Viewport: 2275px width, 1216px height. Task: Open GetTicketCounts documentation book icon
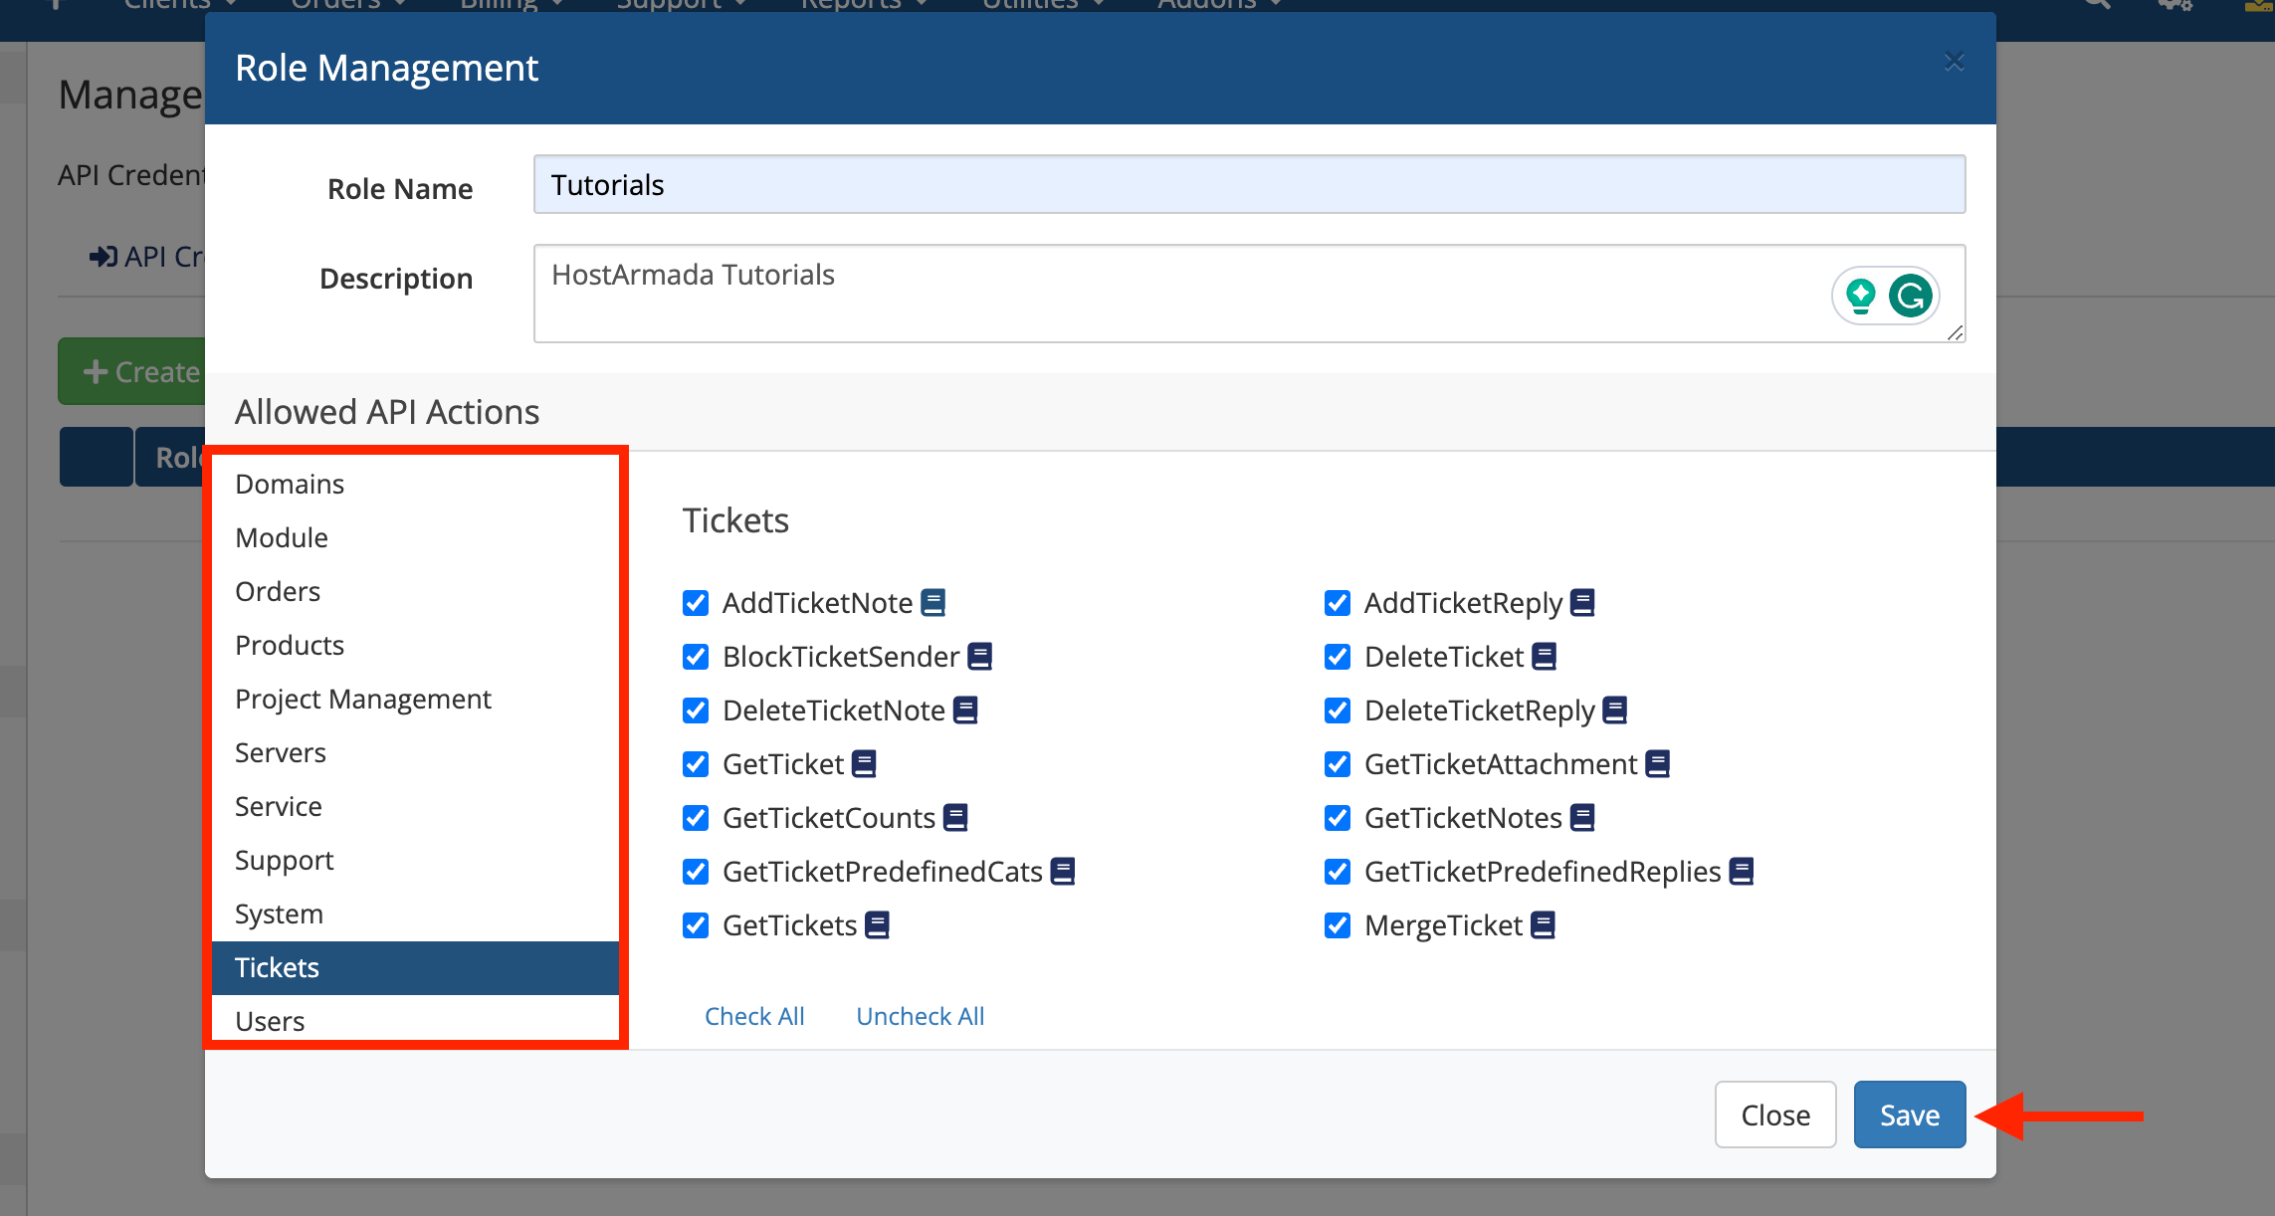pos(955,818)
